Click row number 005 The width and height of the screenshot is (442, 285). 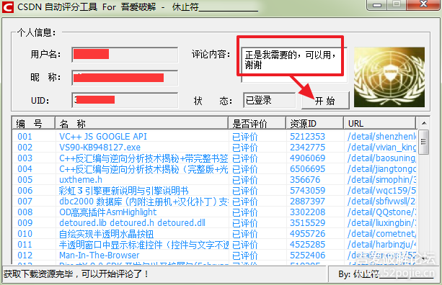point(25,180)
